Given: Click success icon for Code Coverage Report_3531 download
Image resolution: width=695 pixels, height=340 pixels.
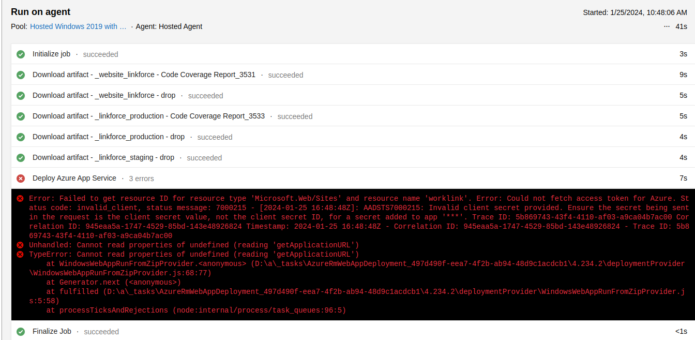Looking at the screenshot, I should coord(21,75).
